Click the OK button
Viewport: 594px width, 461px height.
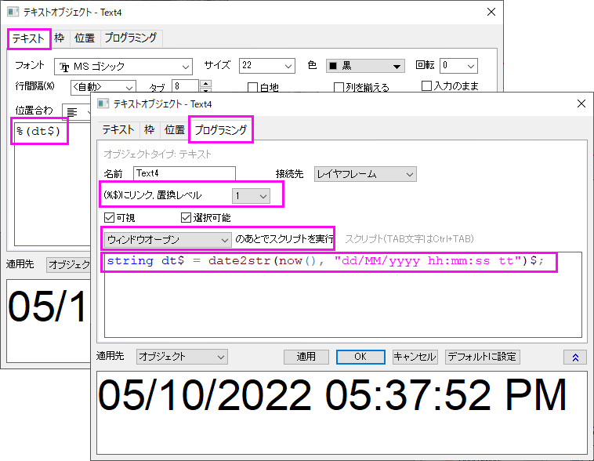(360, 357)
